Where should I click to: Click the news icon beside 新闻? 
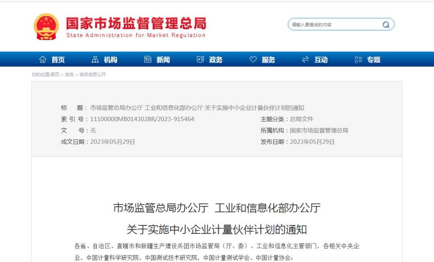click(x=148, y=60)
